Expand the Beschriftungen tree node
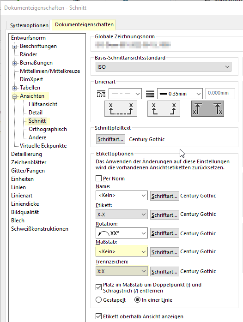 coord(14,47)
